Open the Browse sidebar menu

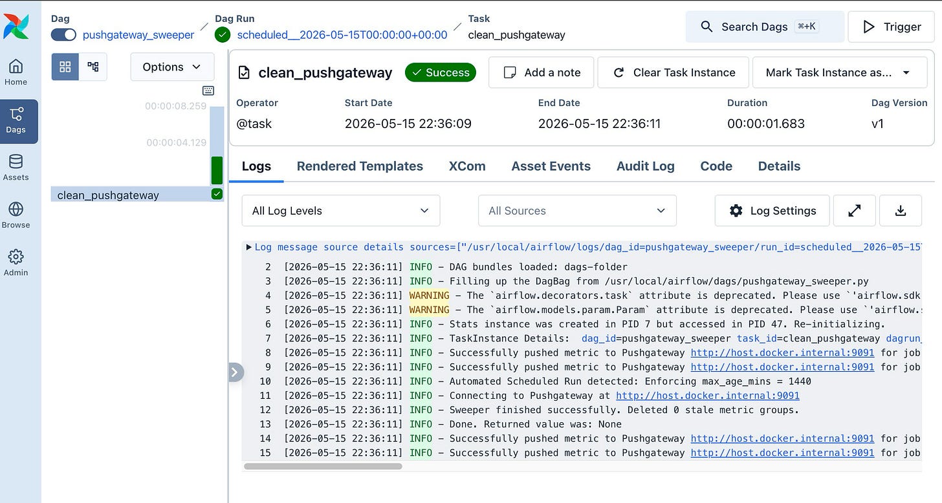[x=16, y=215]
